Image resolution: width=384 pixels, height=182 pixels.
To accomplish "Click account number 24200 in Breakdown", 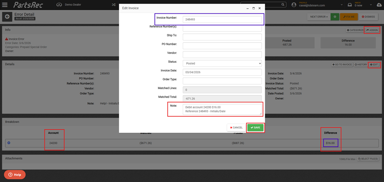I will 53,143.
